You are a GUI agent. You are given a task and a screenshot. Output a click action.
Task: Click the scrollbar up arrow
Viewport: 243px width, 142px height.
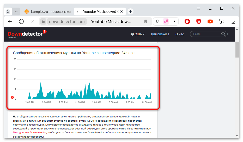click(237, 29)
